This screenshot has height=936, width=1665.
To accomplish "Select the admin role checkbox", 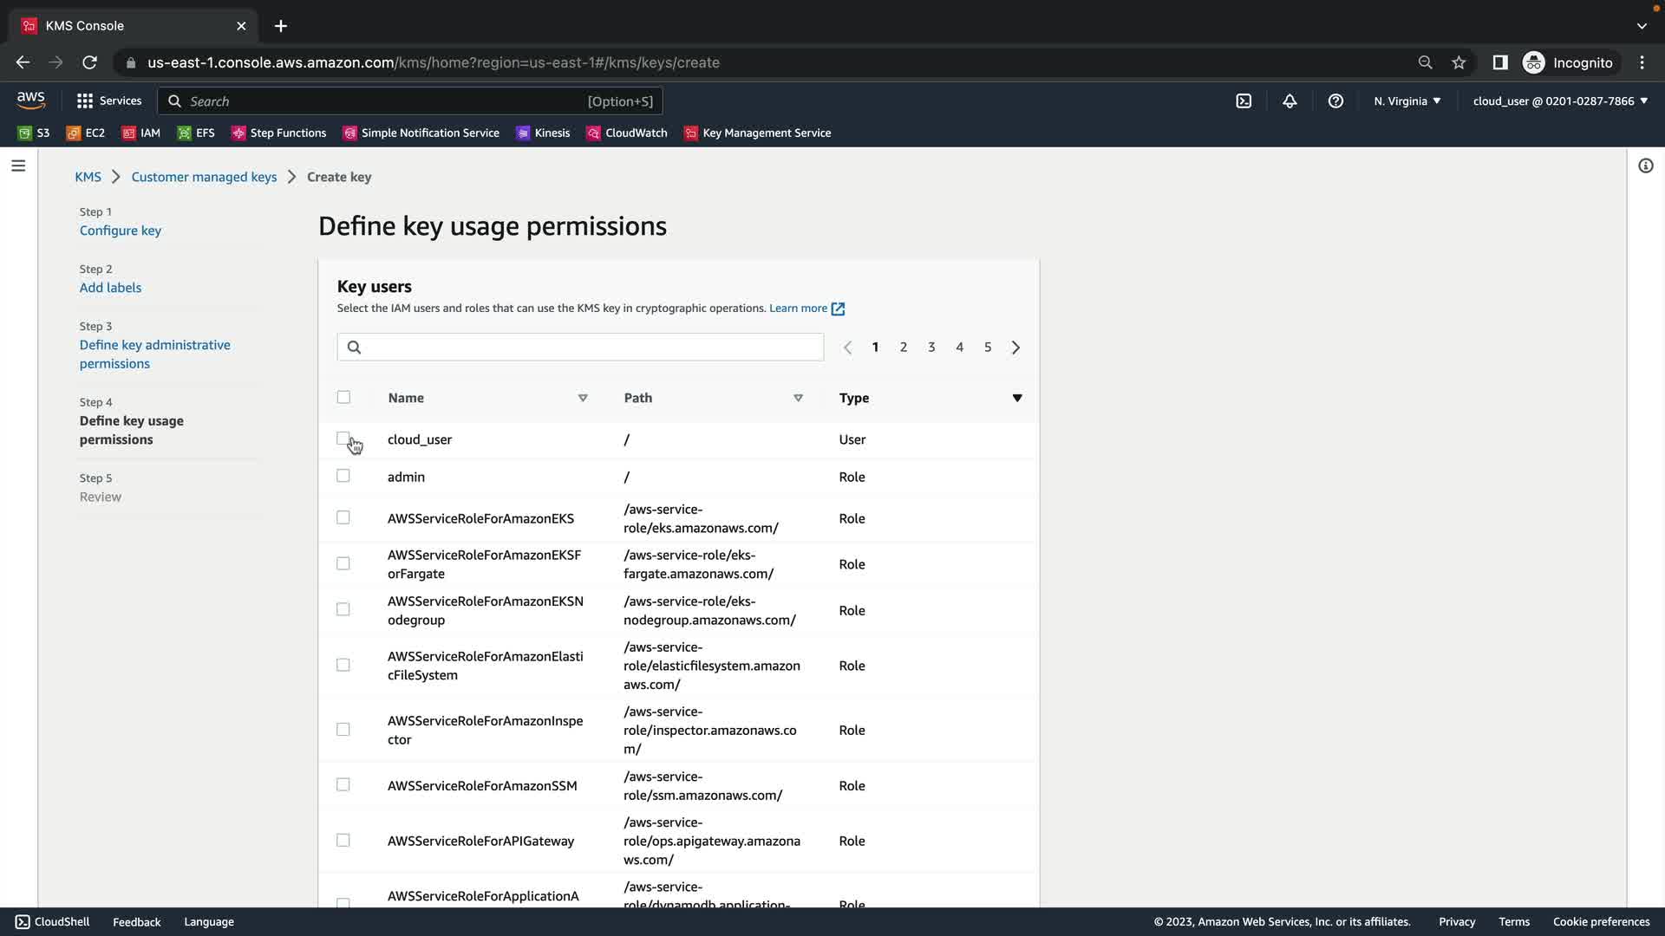I will click(343, 476).
